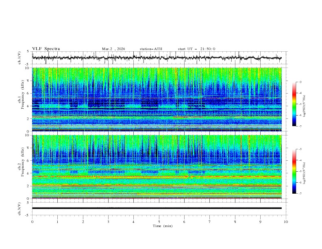Screen dimensions: 322x249
Task: Click the "Time (min)" axis title
Action: coord(163,226)
